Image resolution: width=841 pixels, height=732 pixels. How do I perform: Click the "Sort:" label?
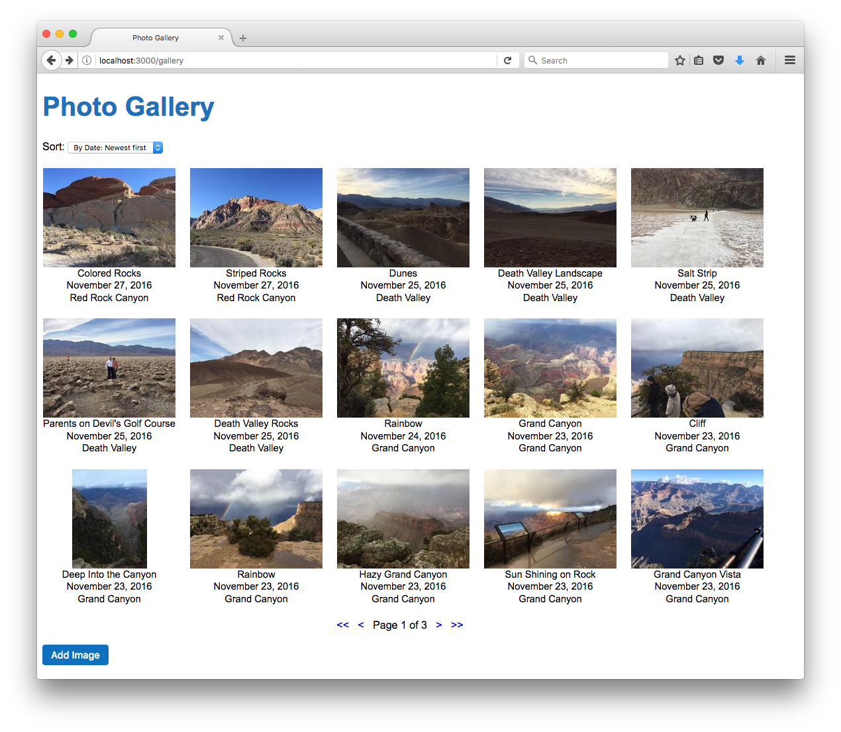coord(54,147)
